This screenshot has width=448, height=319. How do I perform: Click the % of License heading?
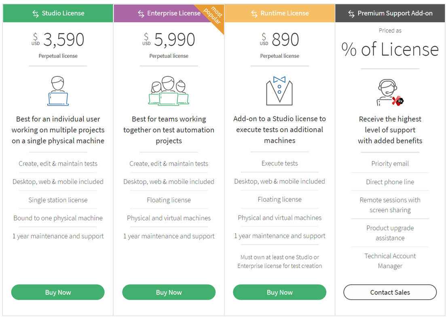[390, 49]
